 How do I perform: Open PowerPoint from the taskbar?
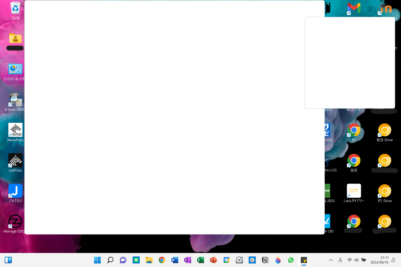[x=213, y=260]
